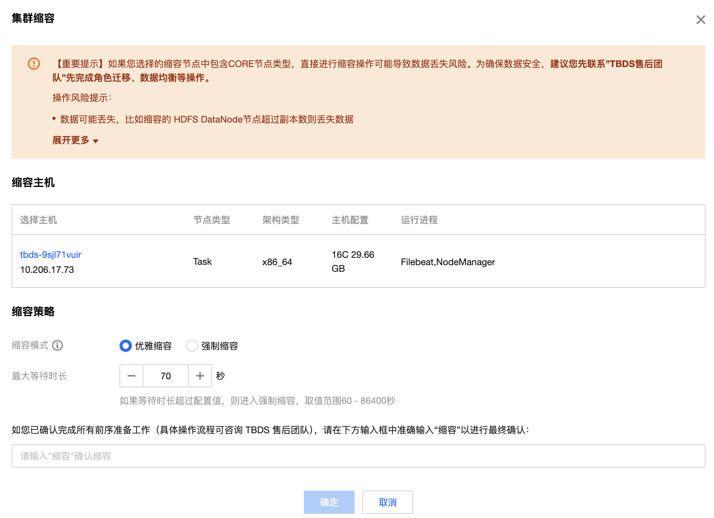Open host link tbds-9sjl71vuir

[51, 255]
